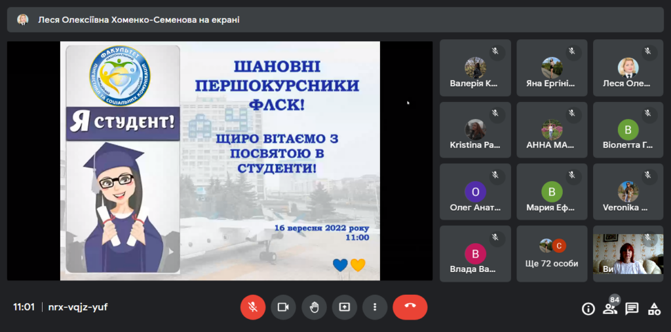Click the Олег Анат participant tile
This screenshot has width=671, height=332.
(x=475, y=191)
